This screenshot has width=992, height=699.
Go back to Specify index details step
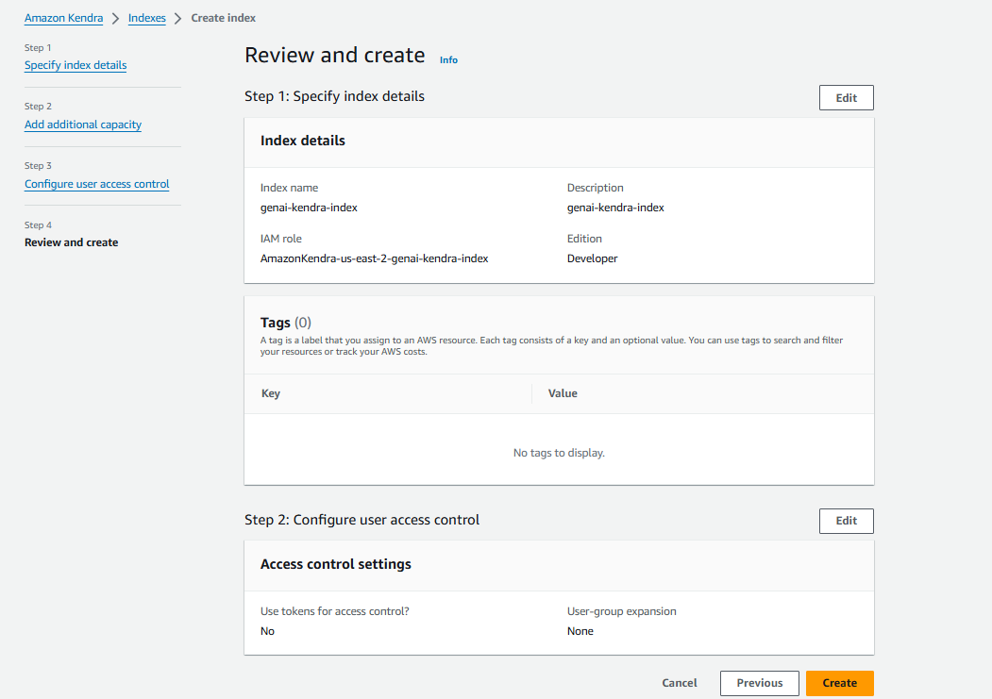[x=75, y=65]
